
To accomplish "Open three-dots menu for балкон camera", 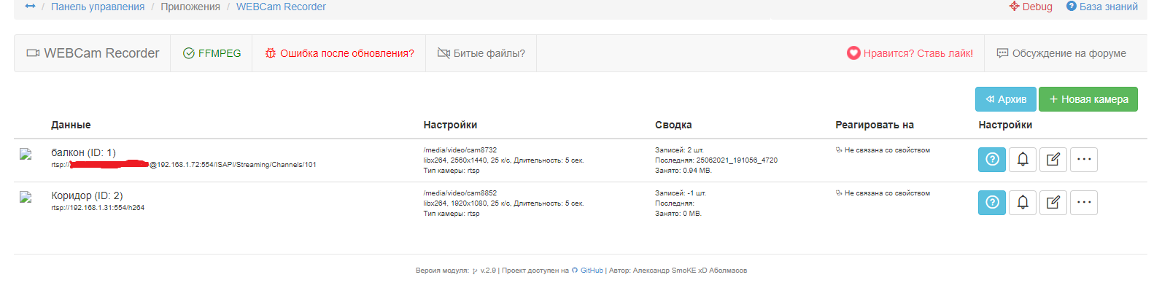I will click(x=1084, y=160).
